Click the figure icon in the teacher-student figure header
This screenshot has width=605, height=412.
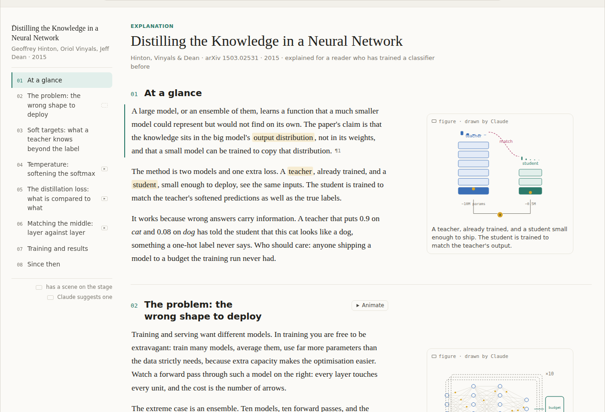tap(434, 121)
